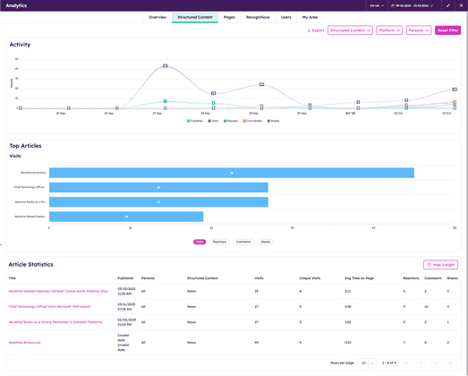Screen dimensions: 468x376
Task: Open the Recognitions tab
Action: (x=258, y=17)
